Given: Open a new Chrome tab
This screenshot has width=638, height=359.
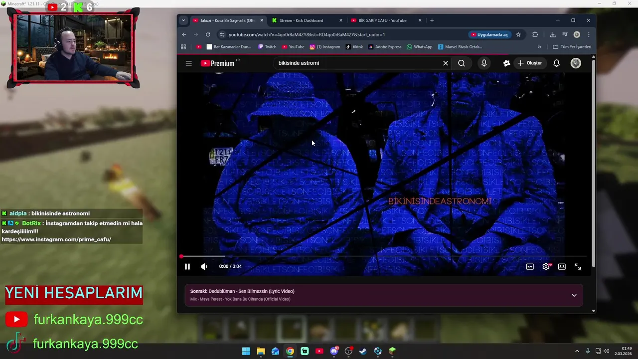Looking at the screenshot, I should [x=432, y=20].
